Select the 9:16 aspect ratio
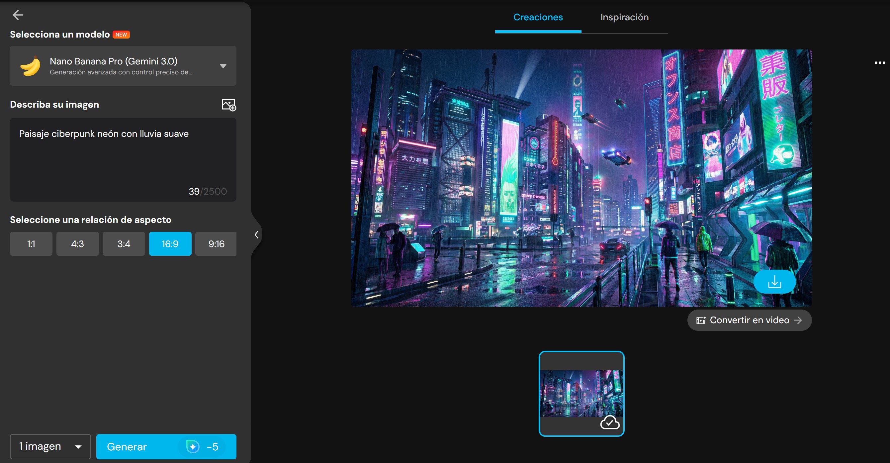 tap(216, 244)
